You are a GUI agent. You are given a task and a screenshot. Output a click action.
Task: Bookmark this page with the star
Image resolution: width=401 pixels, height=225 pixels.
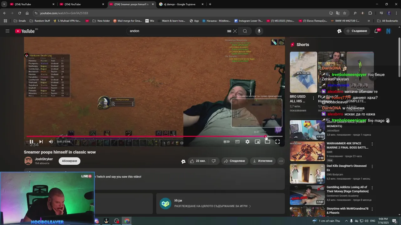pos(345,13)
